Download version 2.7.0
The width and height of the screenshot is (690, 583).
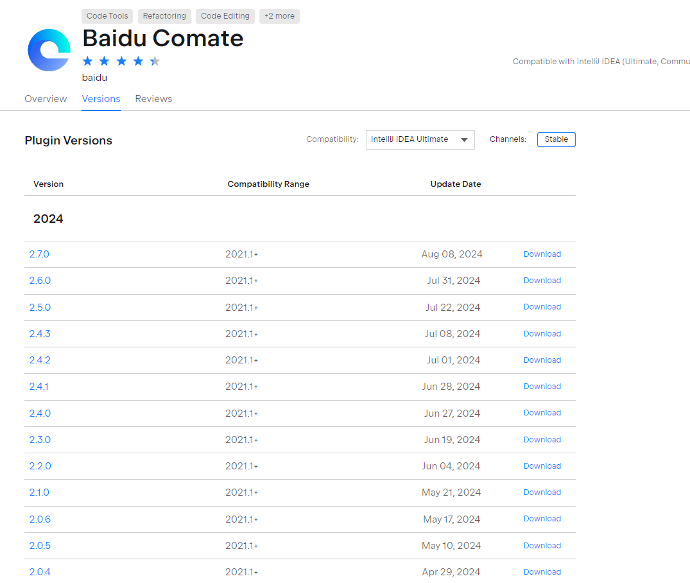coord(542,254)
